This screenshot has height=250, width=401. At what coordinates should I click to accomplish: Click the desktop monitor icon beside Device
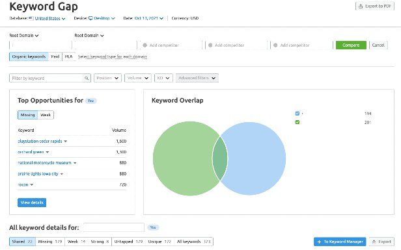[x=90, y=18]
